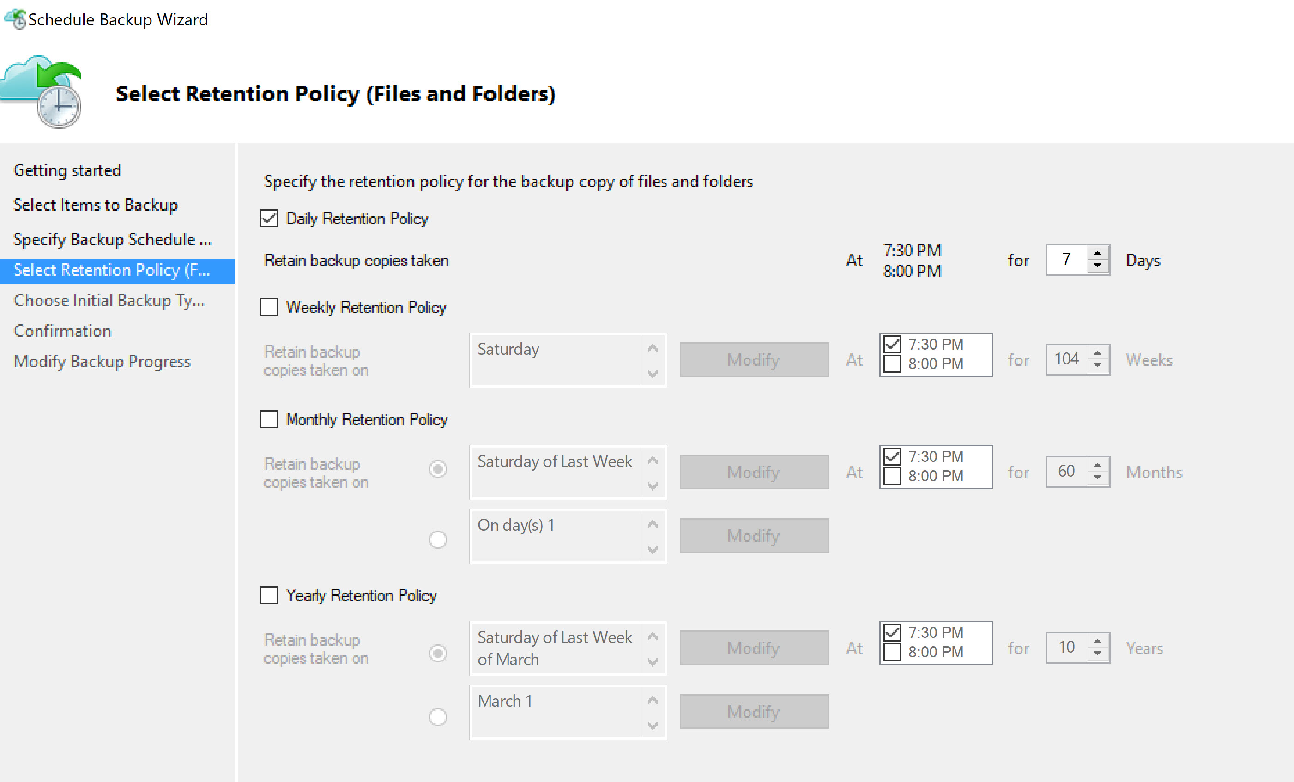Enable the Monthly Retention Policy checkbox
Viewport: 1294px width, 782px height.
click(x=269, y=419)
